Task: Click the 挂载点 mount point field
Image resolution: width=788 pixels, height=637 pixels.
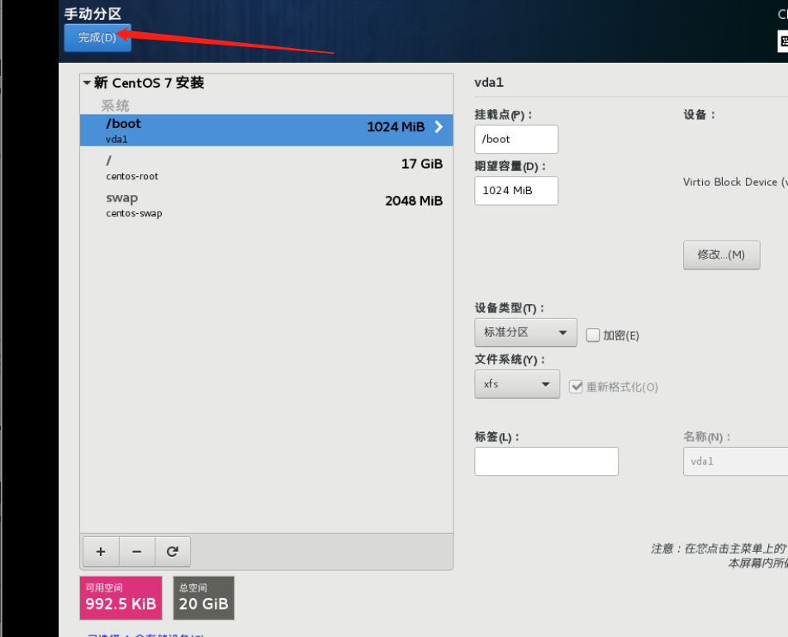Action: pyautogui.click(x=516, y=140)
